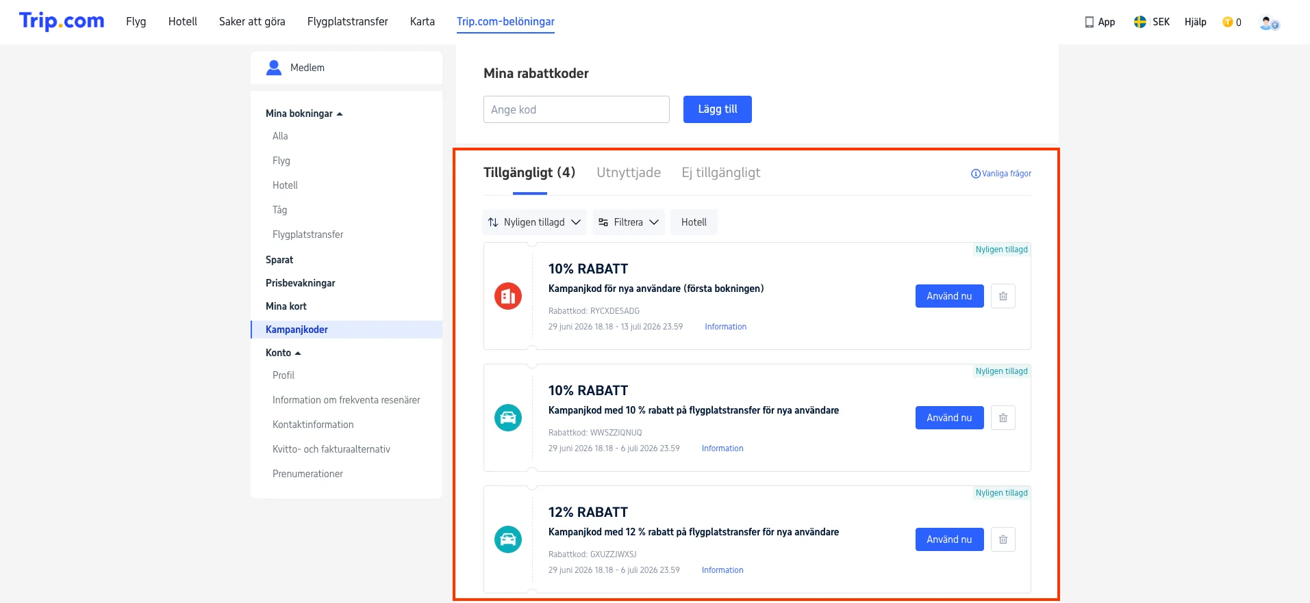Click the red hotel coupon icon
1310x603 pixels.
[x=508, y=296]
